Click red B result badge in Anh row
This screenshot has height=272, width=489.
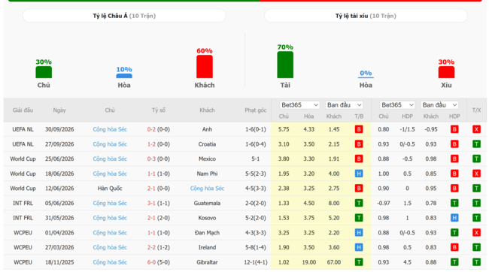click(x=359, y=129)
